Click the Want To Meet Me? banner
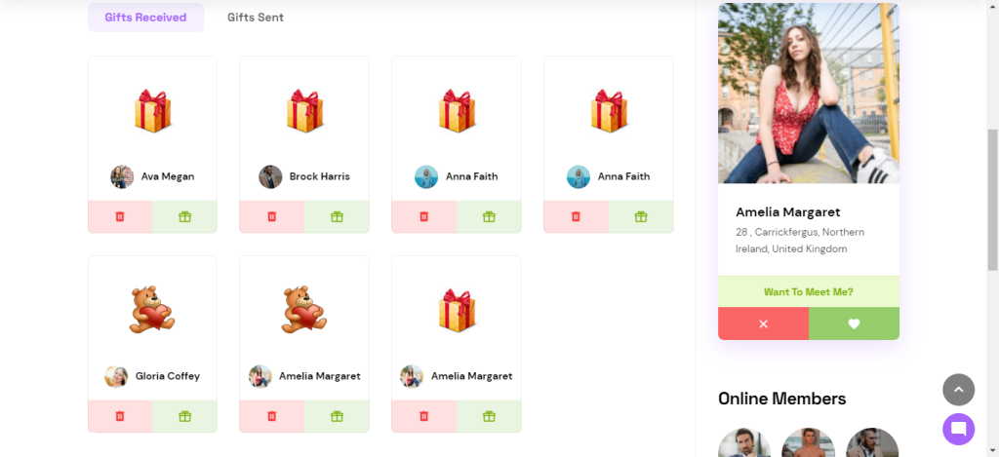This screenshot has height=457, width=999. click(x=809, y=292)
